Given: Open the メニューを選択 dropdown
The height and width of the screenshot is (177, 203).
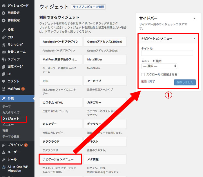Looking at the screenshot, I should [159, 66].
